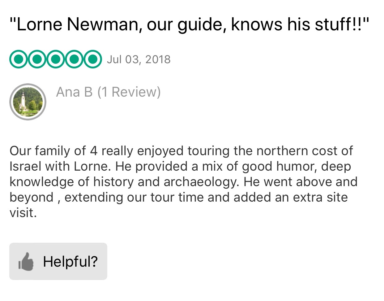
Task: View the "(1 Review)" count link
Action: click(129, 92)
